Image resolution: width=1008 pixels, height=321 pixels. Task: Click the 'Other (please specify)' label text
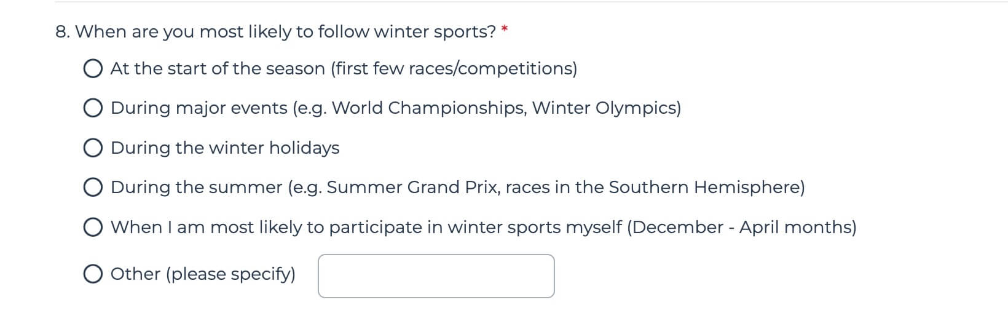tap(203, 274)
